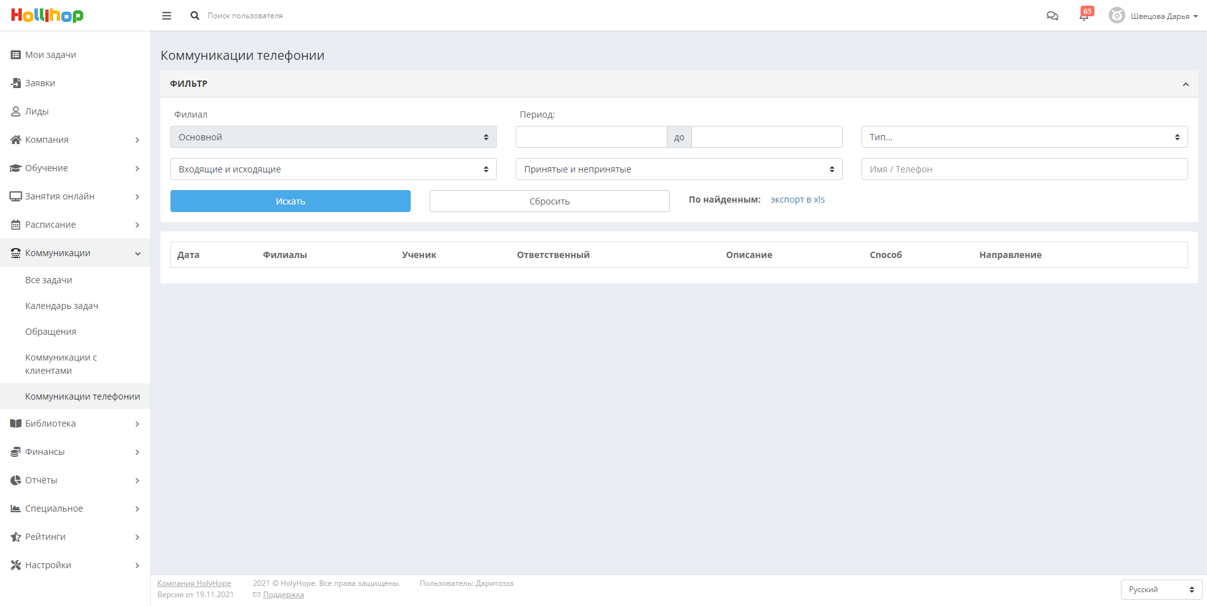Click the Обучение graduation cap icon
1207x606 pixels.
[x=16, y=168]
